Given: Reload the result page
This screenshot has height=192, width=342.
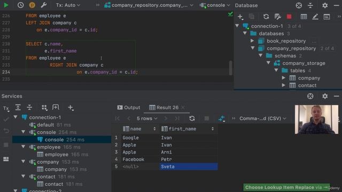Looking at the screenshot, I should pos(192,118).
